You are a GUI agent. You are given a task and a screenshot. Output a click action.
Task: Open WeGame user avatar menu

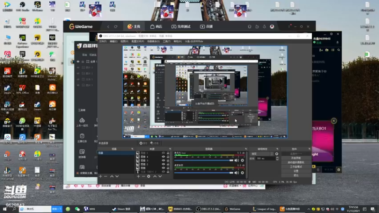[x=272, y=27]
